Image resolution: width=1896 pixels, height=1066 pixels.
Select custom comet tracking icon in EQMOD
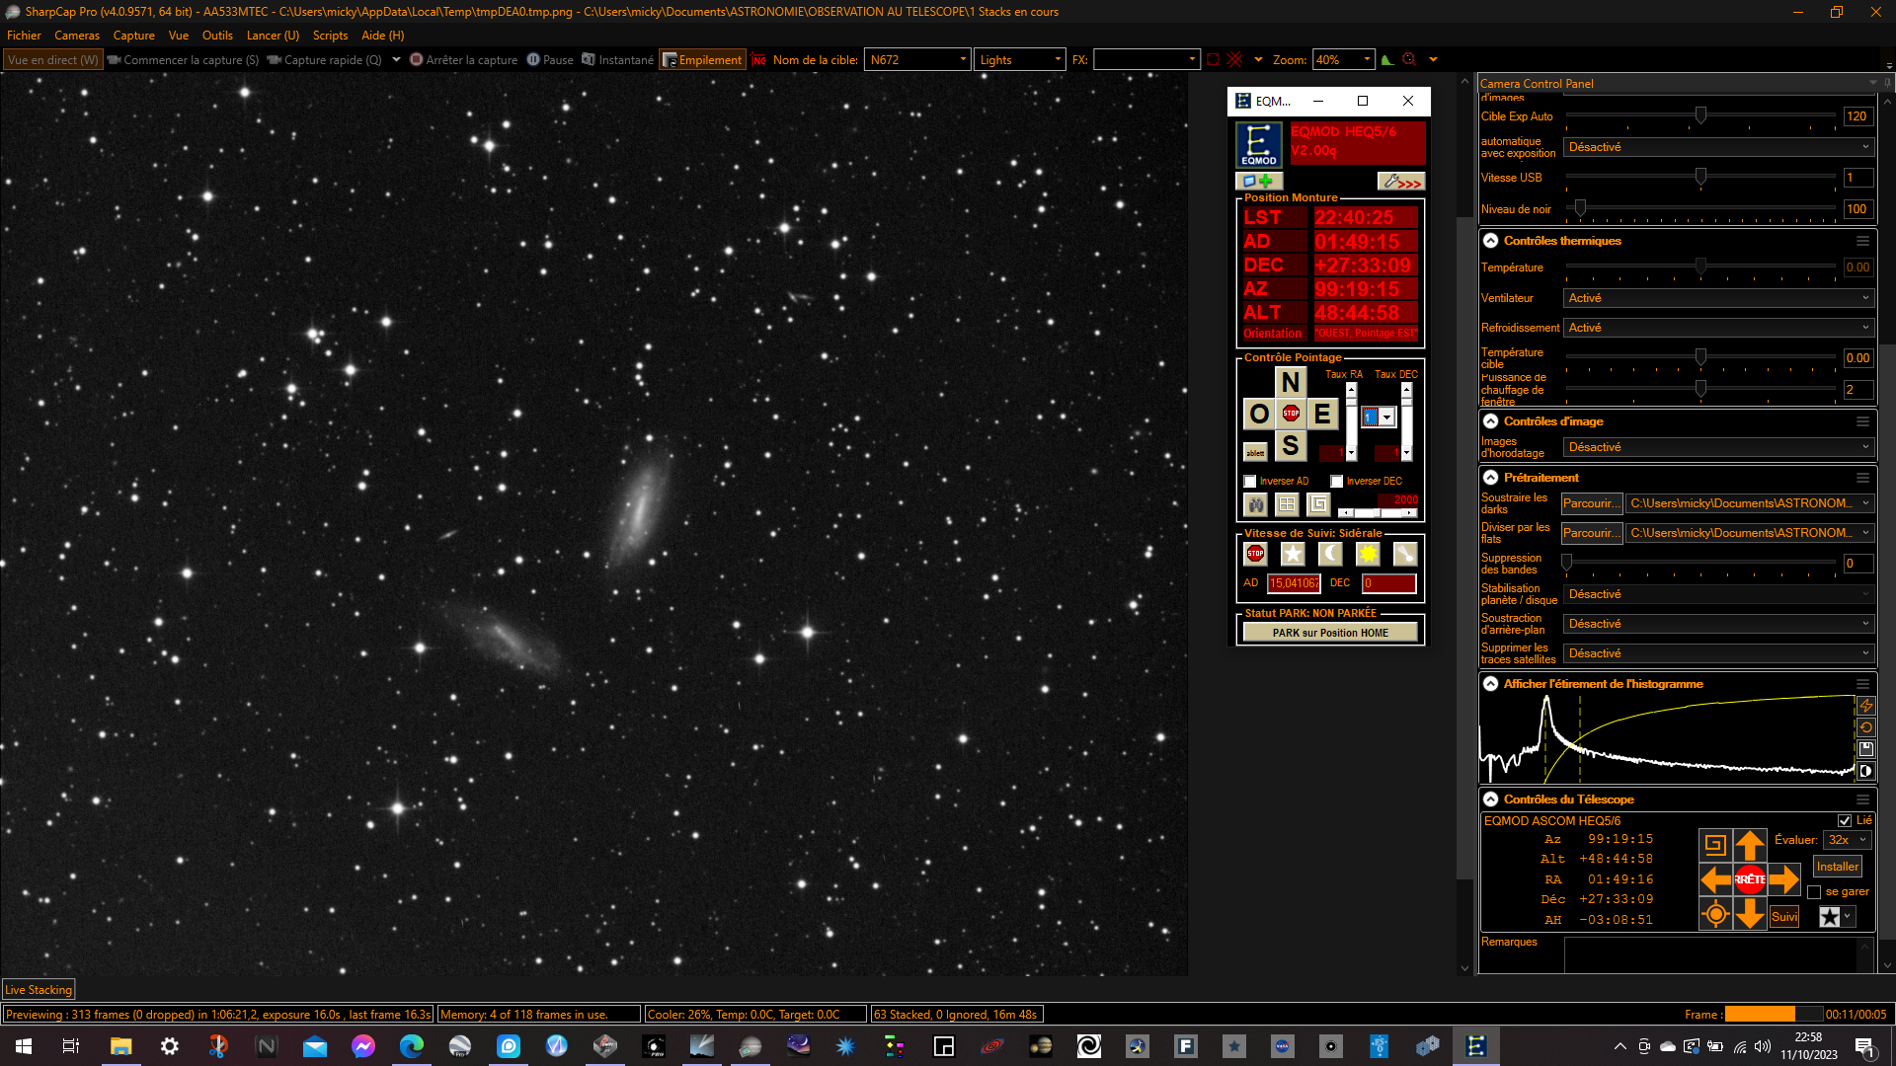point(1405,554)
